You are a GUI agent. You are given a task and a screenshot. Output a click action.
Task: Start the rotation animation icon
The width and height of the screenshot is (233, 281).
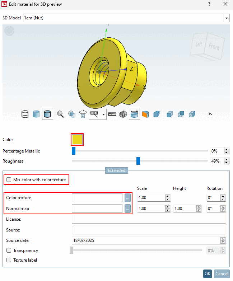pyautogui.click(x=83, y=114)
